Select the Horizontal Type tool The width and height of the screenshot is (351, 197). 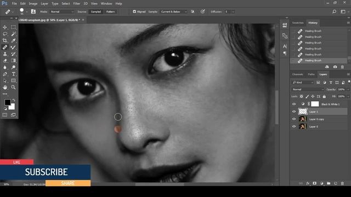[x=13, y=74]
